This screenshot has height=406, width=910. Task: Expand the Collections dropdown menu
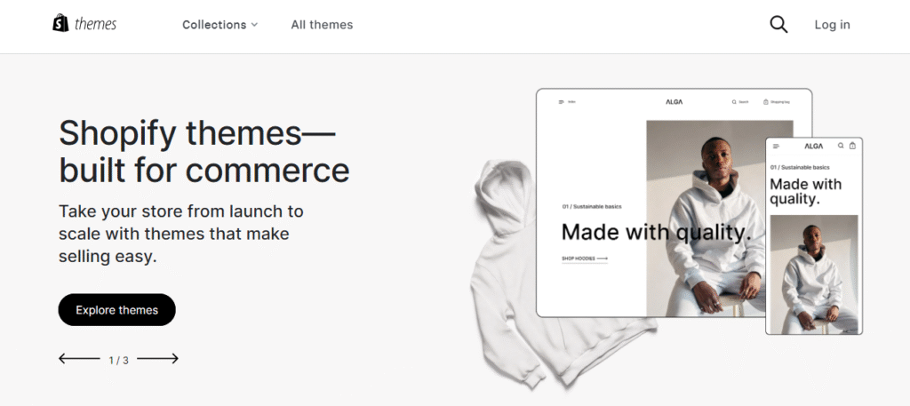tap(220, 24)
